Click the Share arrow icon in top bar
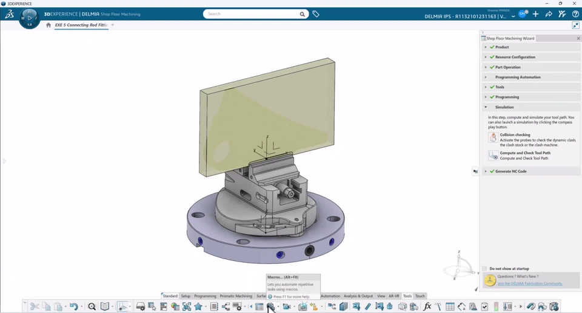Image resolution: width=582 pixels, height=313 pixels. coord(549,14)
